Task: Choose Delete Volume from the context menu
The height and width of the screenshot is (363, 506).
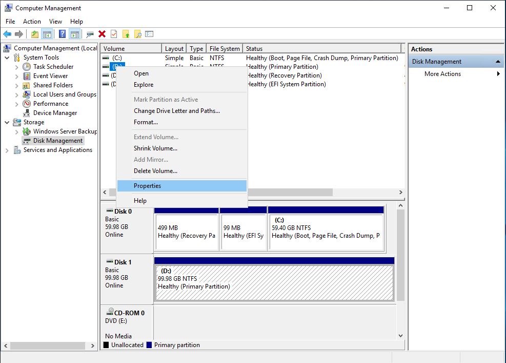Action: [181, 171]
